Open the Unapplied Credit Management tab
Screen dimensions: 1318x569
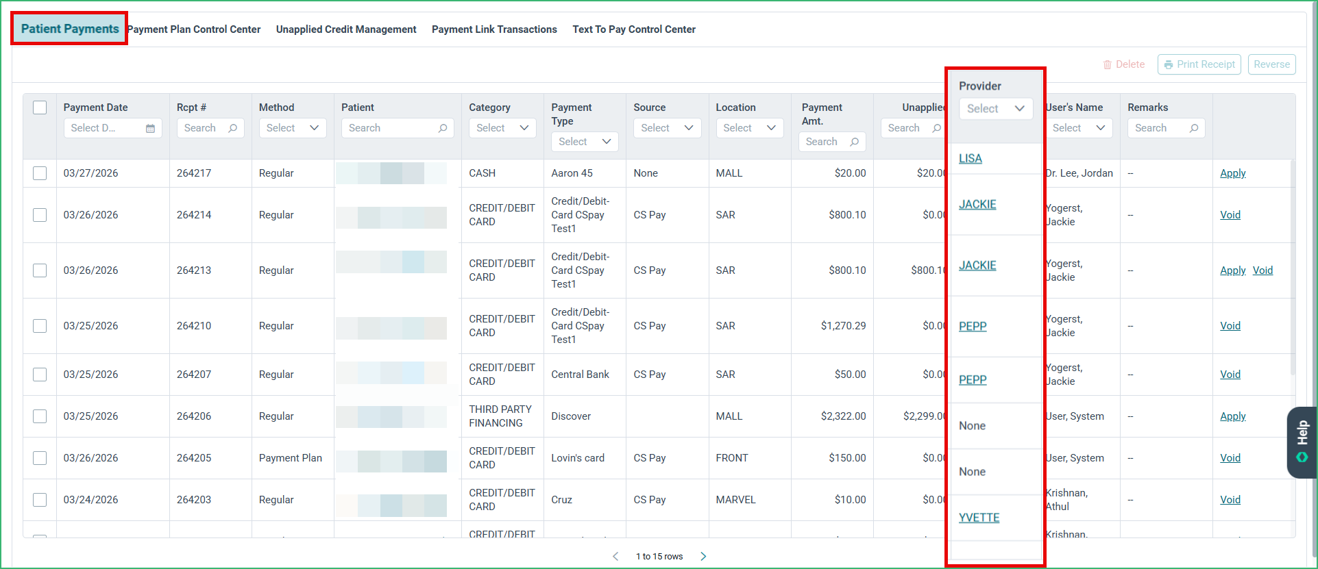click(346, 29)
